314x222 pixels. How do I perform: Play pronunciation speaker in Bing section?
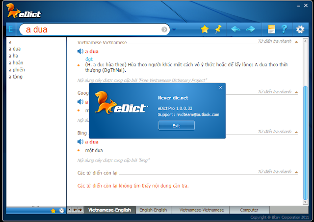pyautogui.click(x=80, y=142)
